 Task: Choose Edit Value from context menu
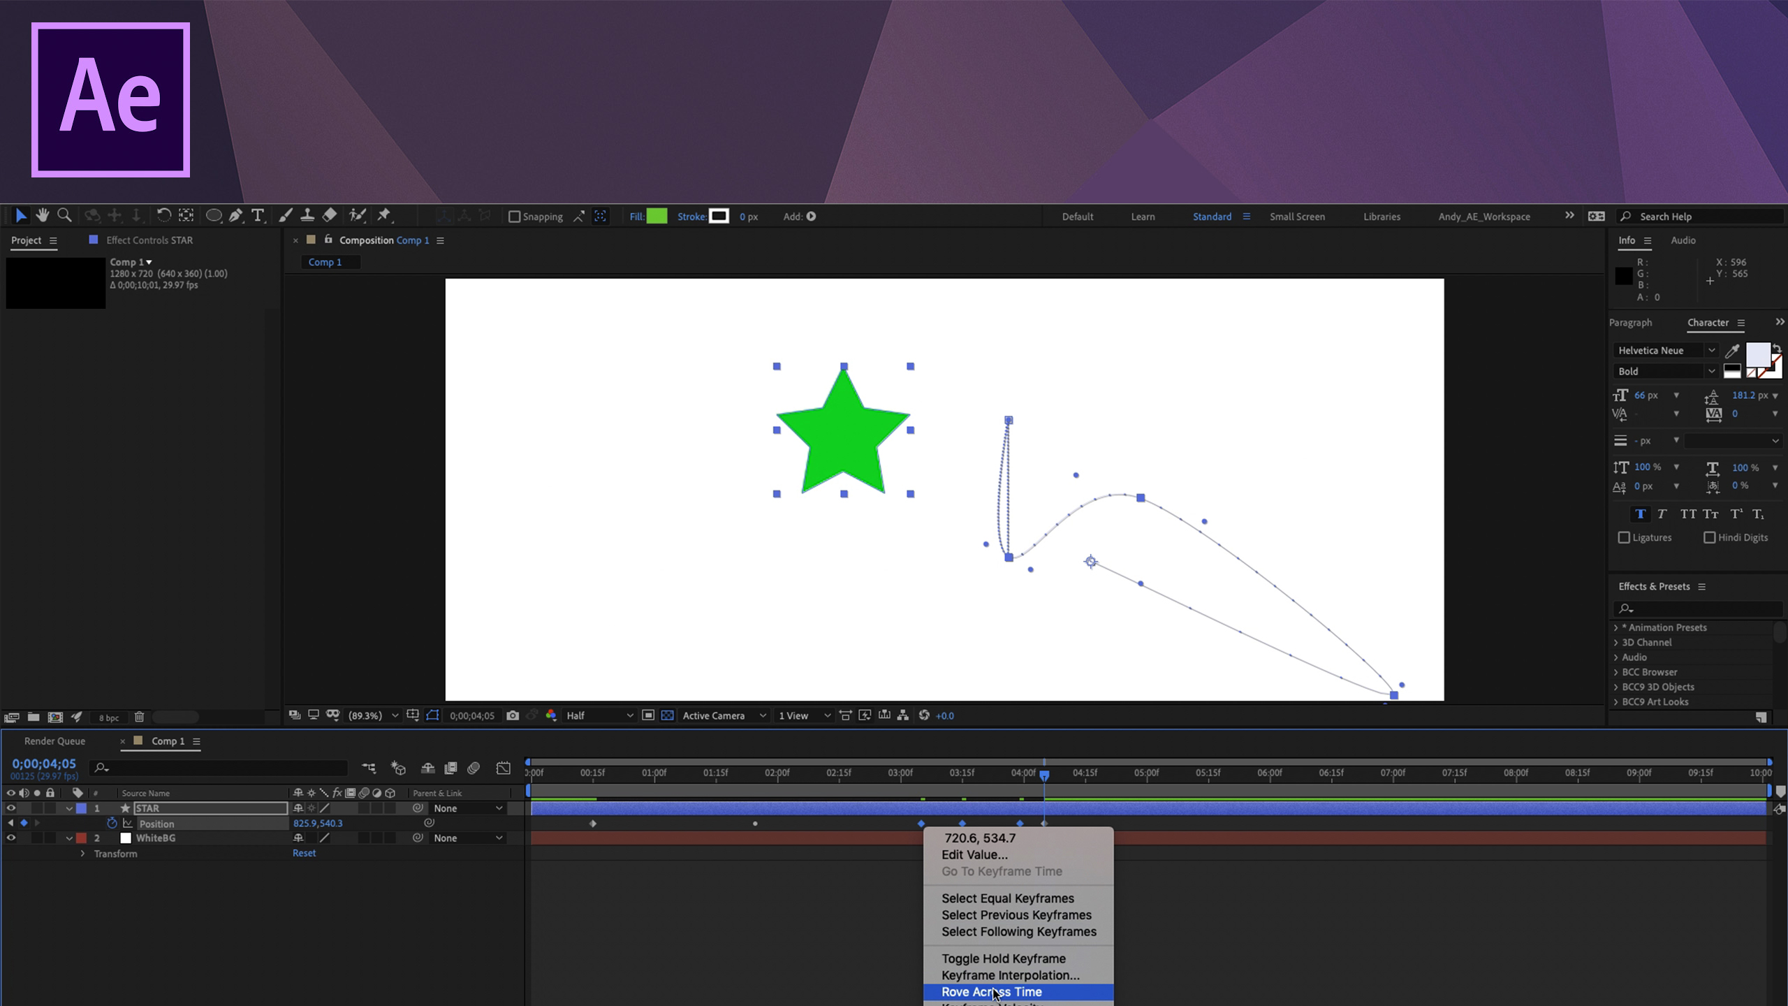point(1018,854)
